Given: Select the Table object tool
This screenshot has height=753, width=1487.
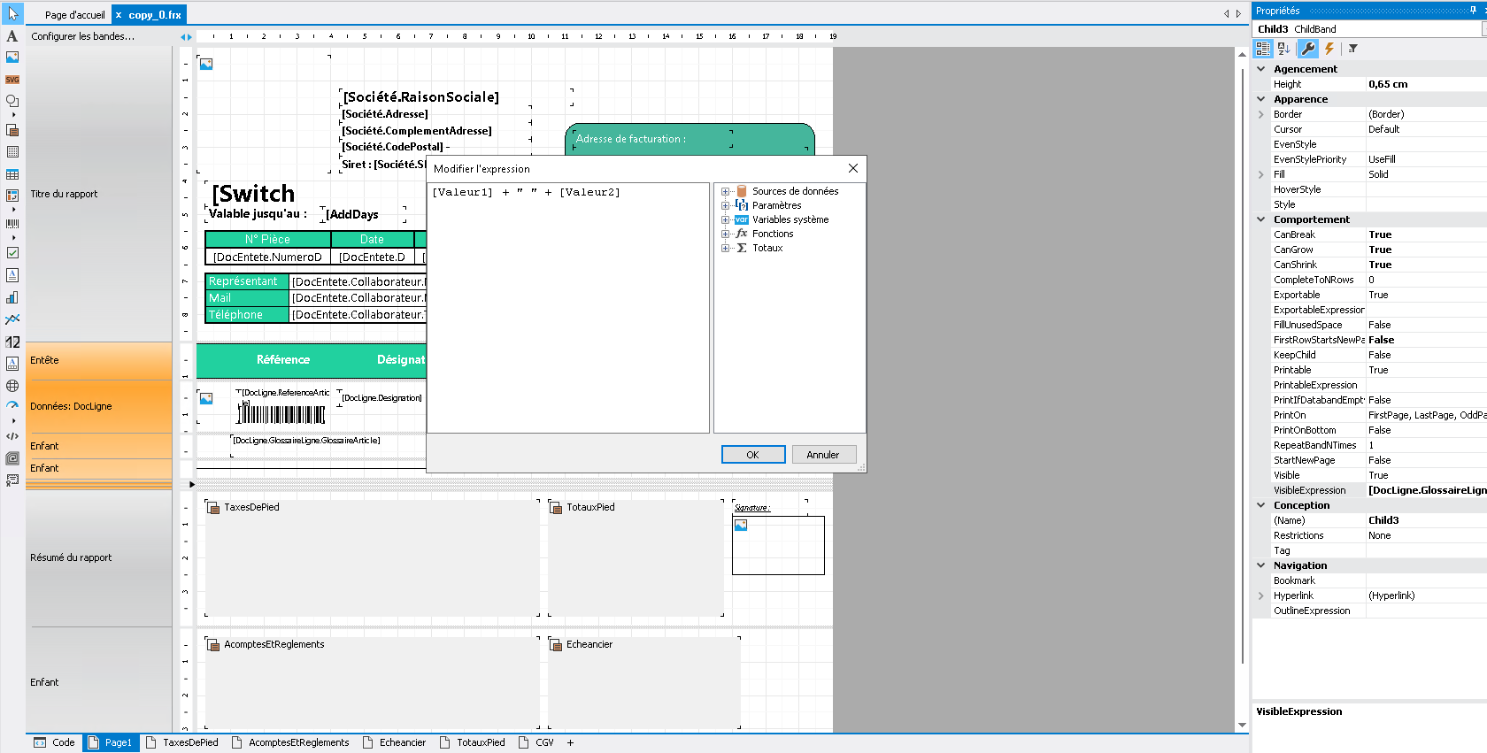Looking at the screenshot, I should 12,174.
